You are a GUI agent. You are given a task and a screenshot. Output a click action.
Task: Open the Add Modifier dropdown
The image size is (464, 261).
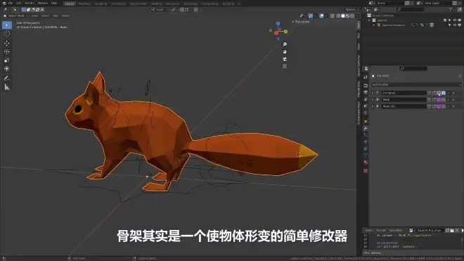pyautogui.click(x=416, y=84)
